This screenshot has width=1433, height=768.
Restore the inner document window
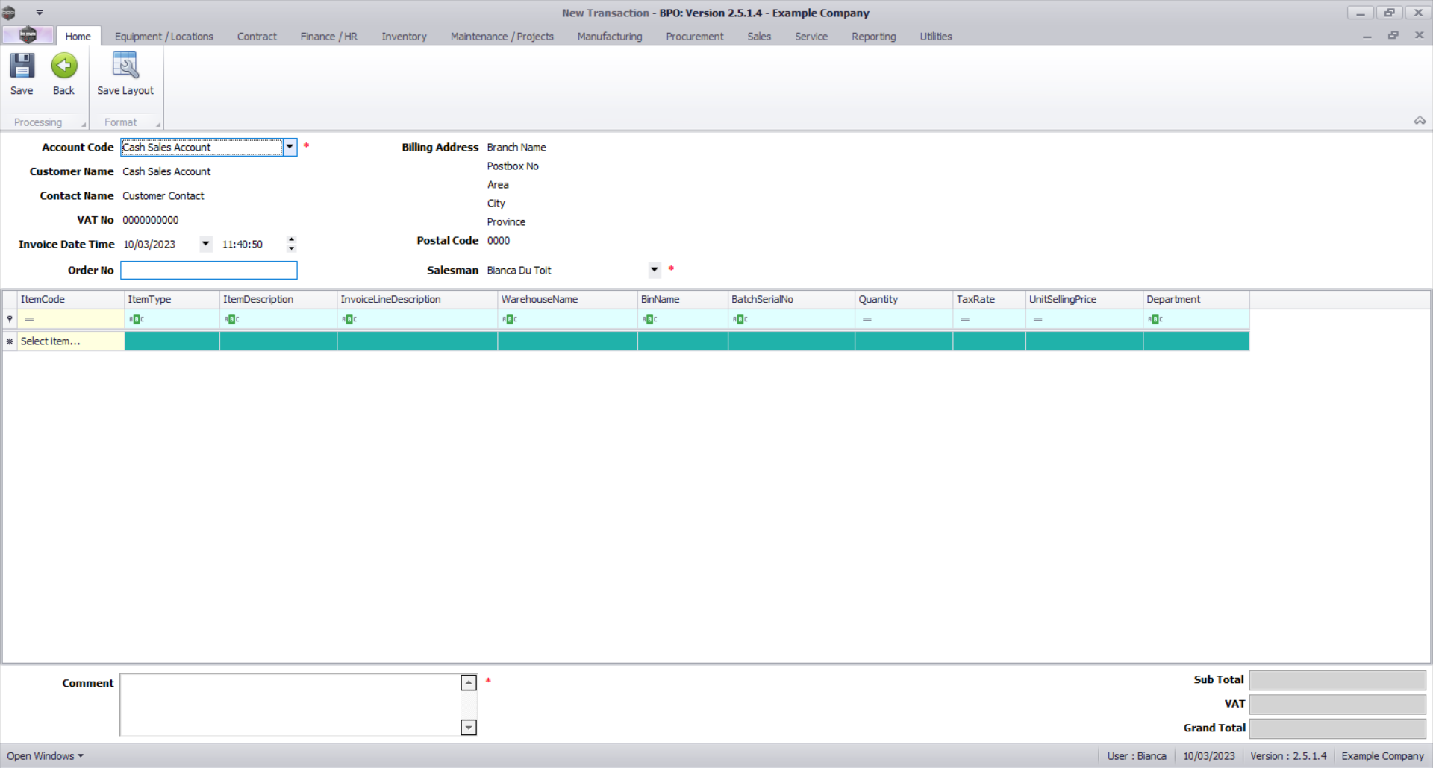pos(1393,35)
